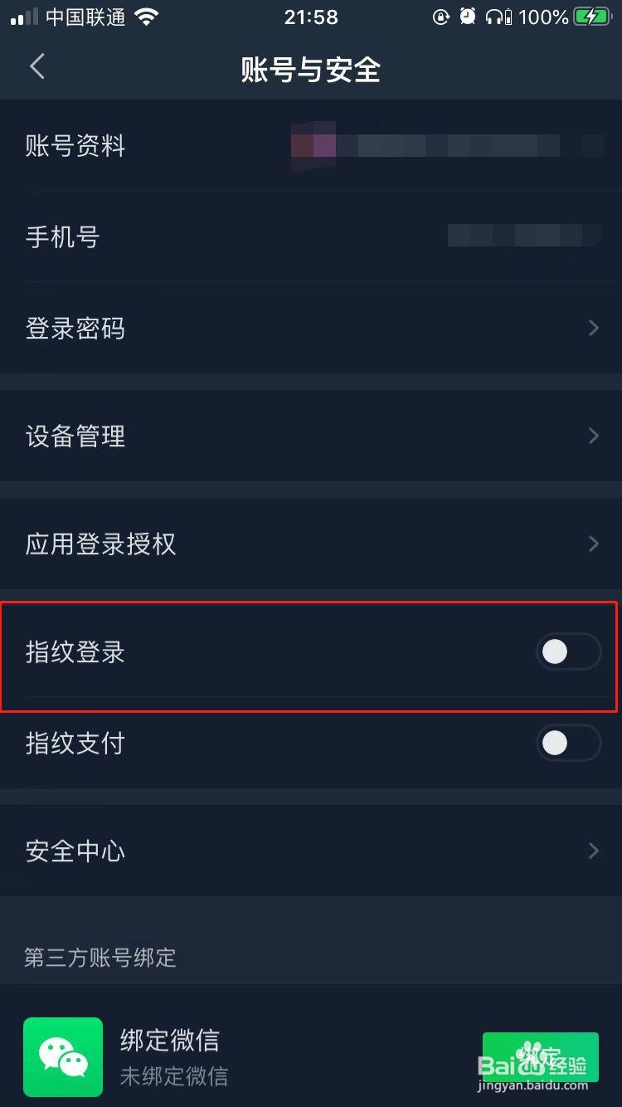Tap the back arrow to leave 账号与安全
This screenshot has height=1107, width=622.
tap(36, 66)
